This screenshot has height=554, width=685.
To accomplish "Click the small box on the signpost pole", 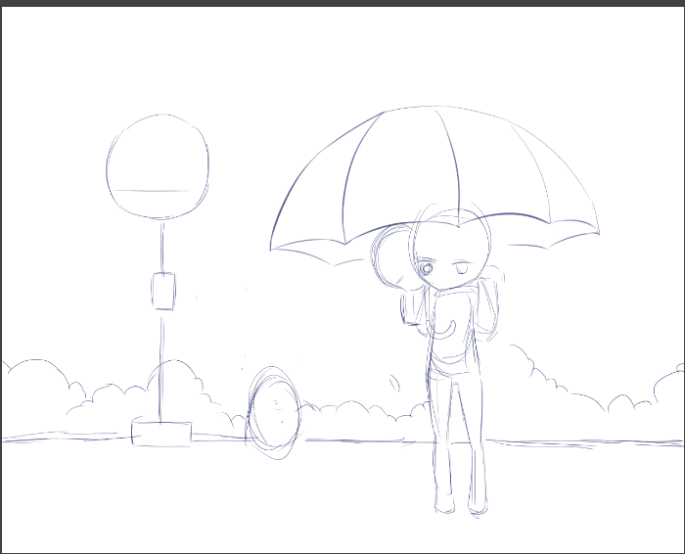I will pos(163,291).
